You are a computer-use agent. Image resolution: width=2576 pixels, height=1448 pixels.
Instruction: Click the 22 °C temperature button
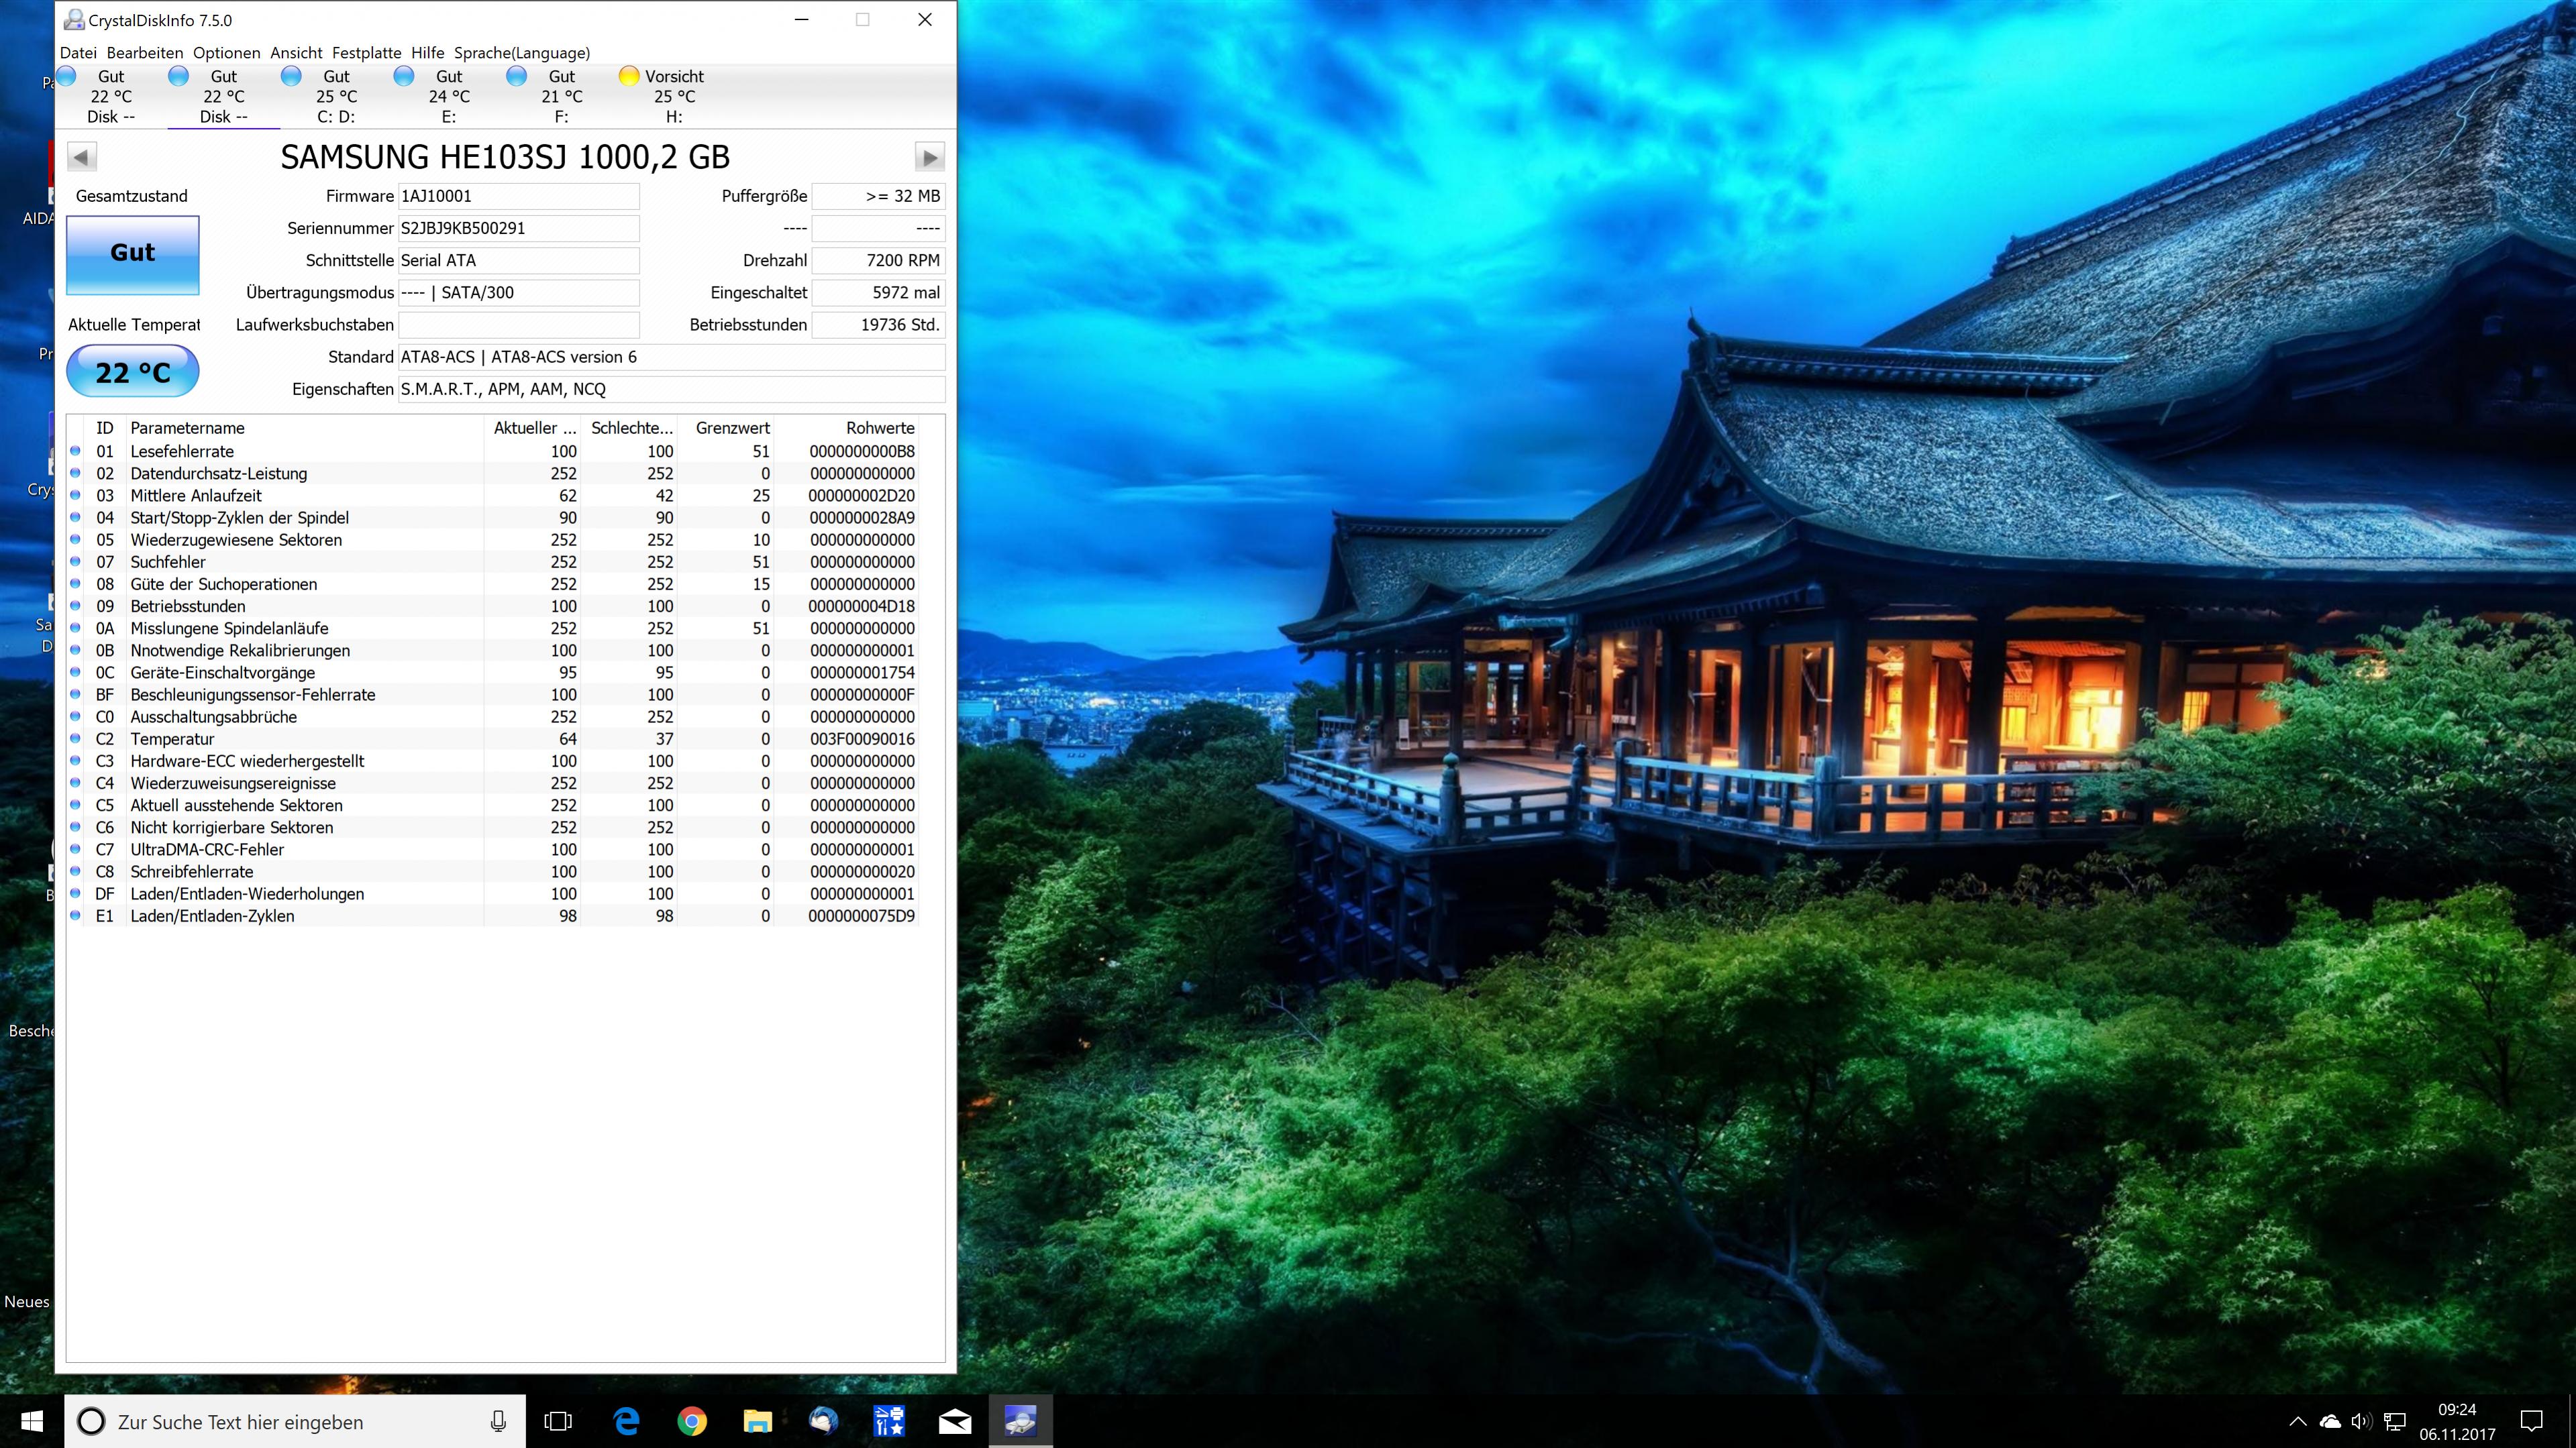point(133,372)
